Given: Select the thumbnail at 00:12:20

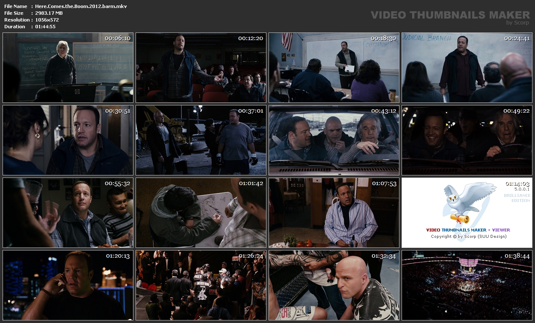Looking at the screenshot, I should 201,67.
